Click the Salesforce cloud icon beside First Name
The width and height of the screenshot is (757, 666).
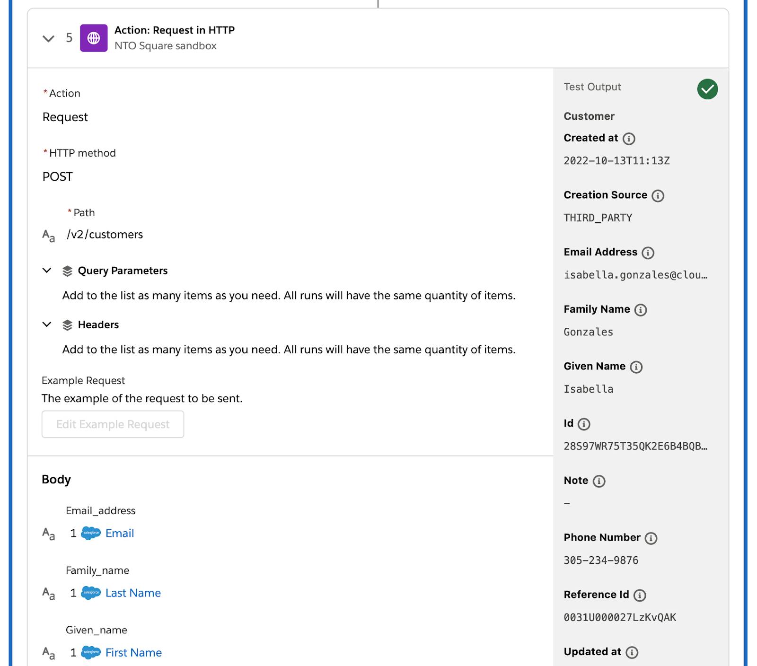[x=91, y=652]
